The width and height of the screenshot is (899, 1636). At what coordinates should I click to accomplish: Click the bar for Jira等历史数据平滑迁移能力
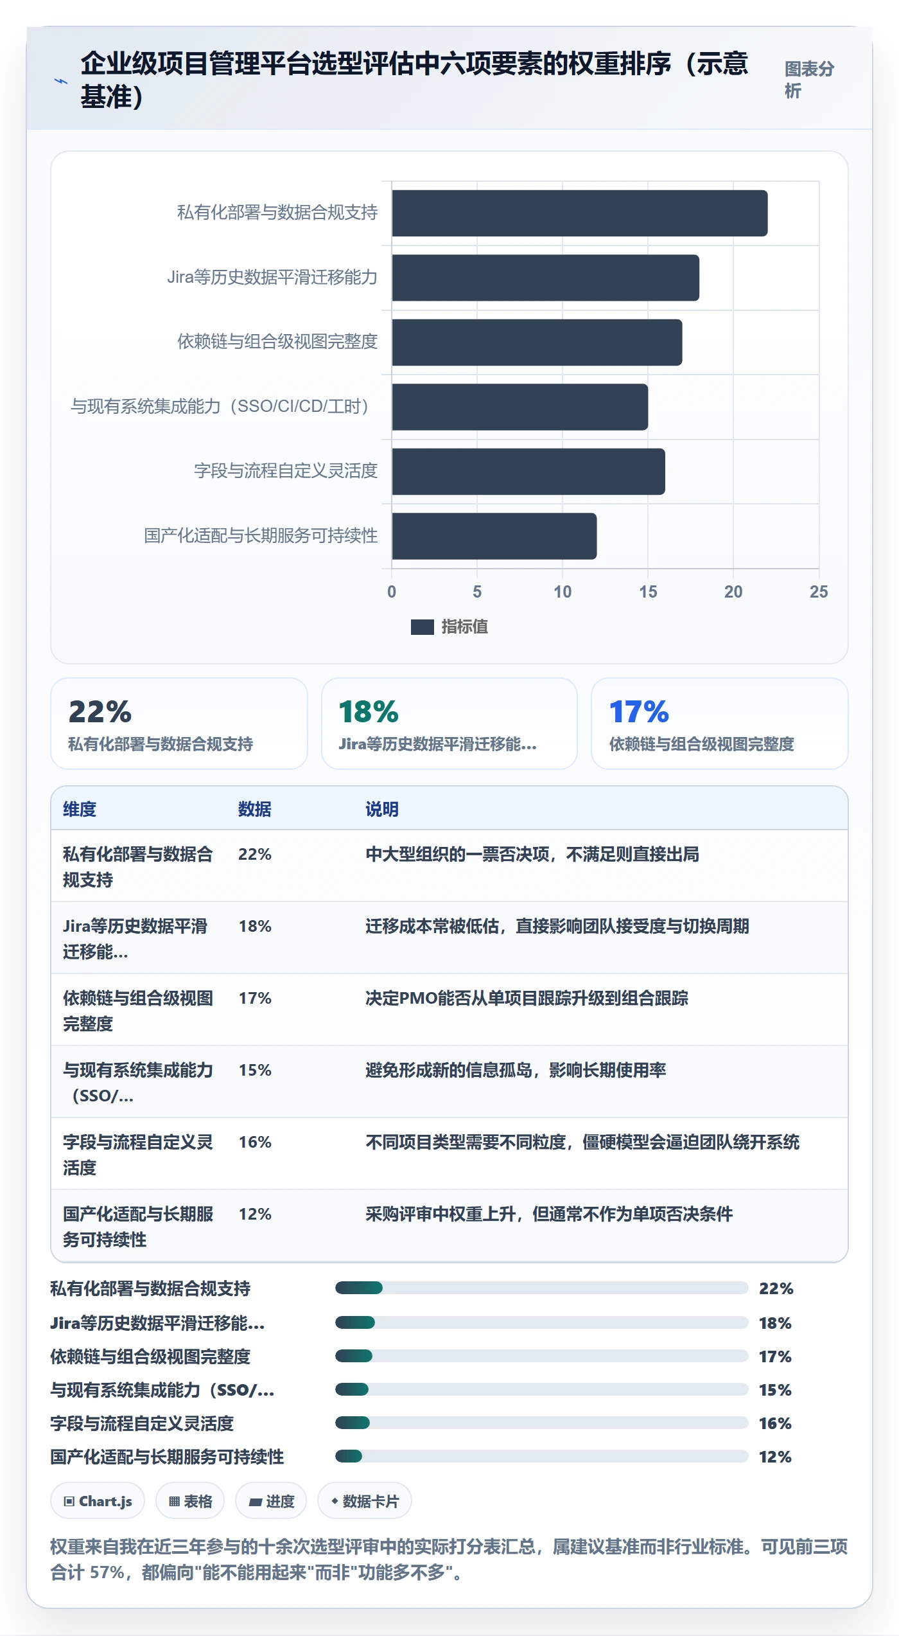coord(545,278)
